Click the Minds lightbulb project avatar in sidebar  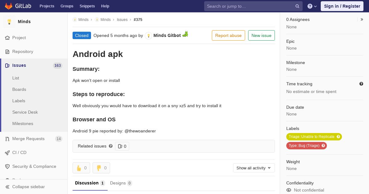(x=9, y=22)
